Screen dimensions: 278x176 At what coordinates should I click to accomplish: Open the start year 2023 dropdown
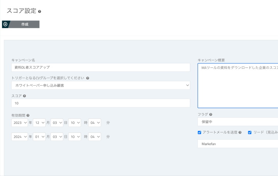(x=20, y=123)
